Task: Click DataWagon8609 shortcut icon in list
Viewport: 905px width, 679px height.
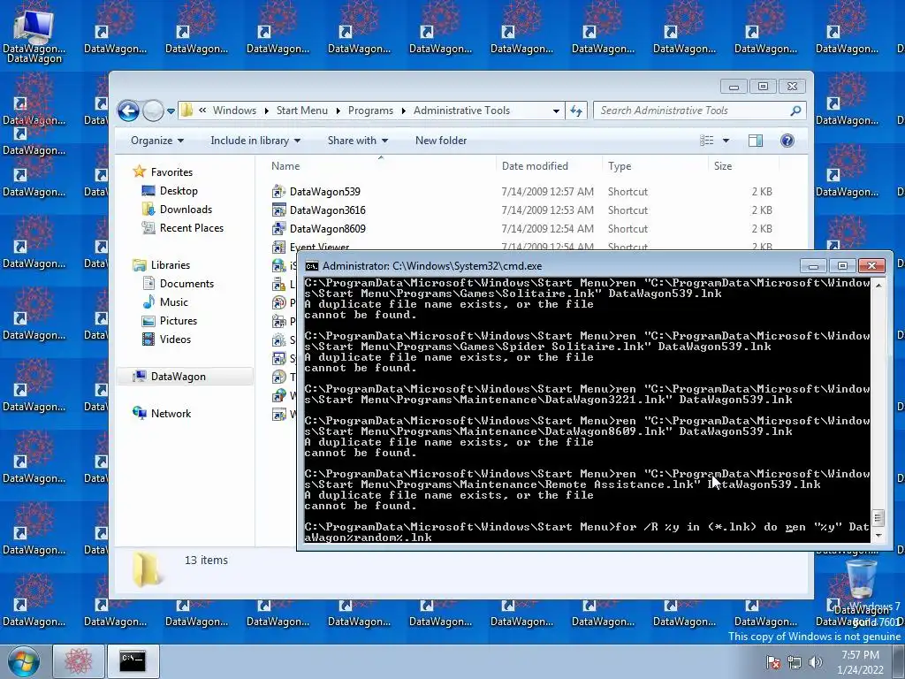Action: 278,229
